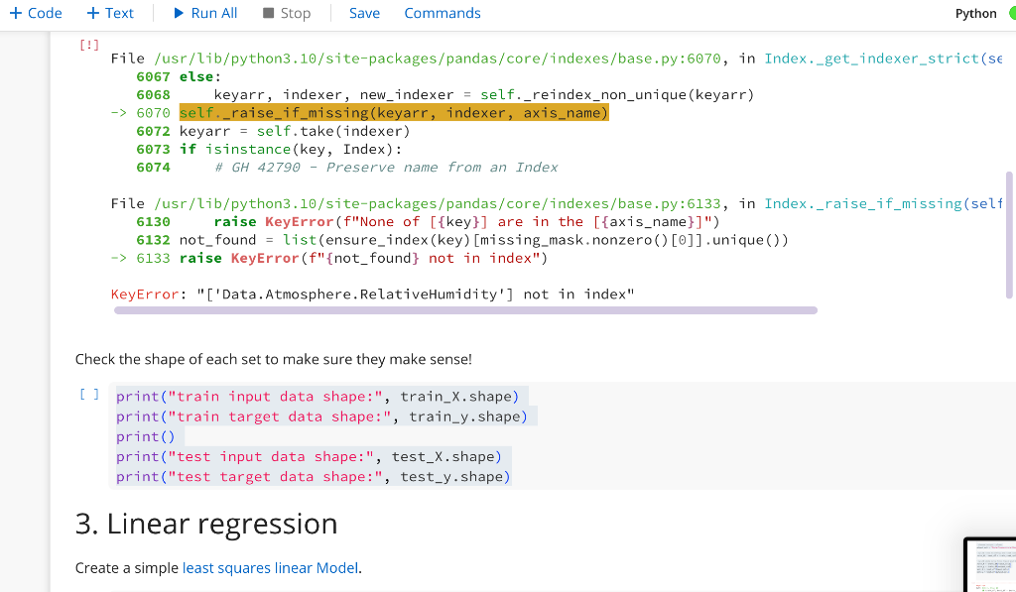The width and height of the screenshot is (1016, 592).
Task: Click the Linear regression section heading
Action: point(205,523)
